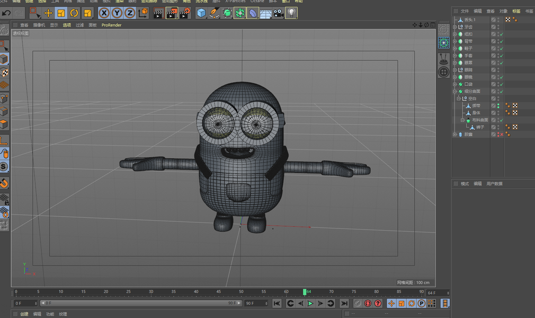Select the Live Selection tool
The width and height of the screenshot is (535, 318).
(35, 13)
